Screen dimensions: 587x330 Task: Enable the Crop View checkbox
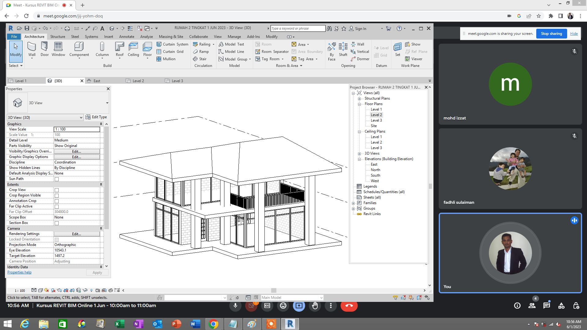57,190
